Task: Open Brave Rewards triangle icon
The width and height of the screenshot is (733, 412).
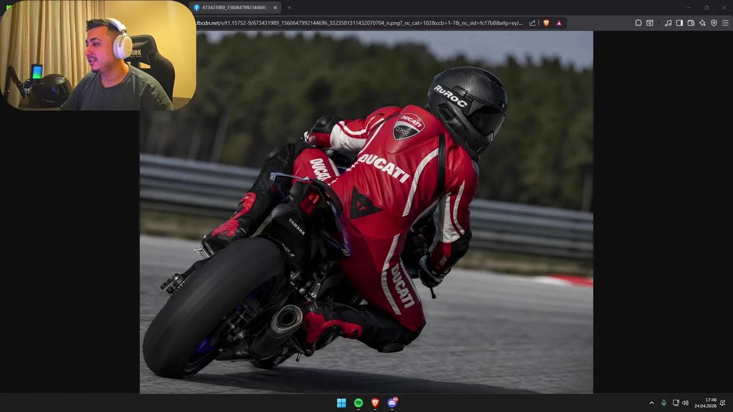Action: click(x=559, y=23)
